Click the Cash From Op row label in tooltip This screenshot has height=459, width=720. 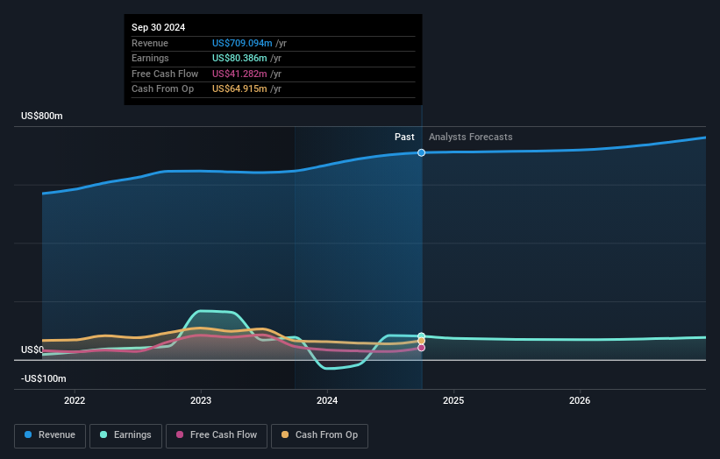tap(162, 89)
